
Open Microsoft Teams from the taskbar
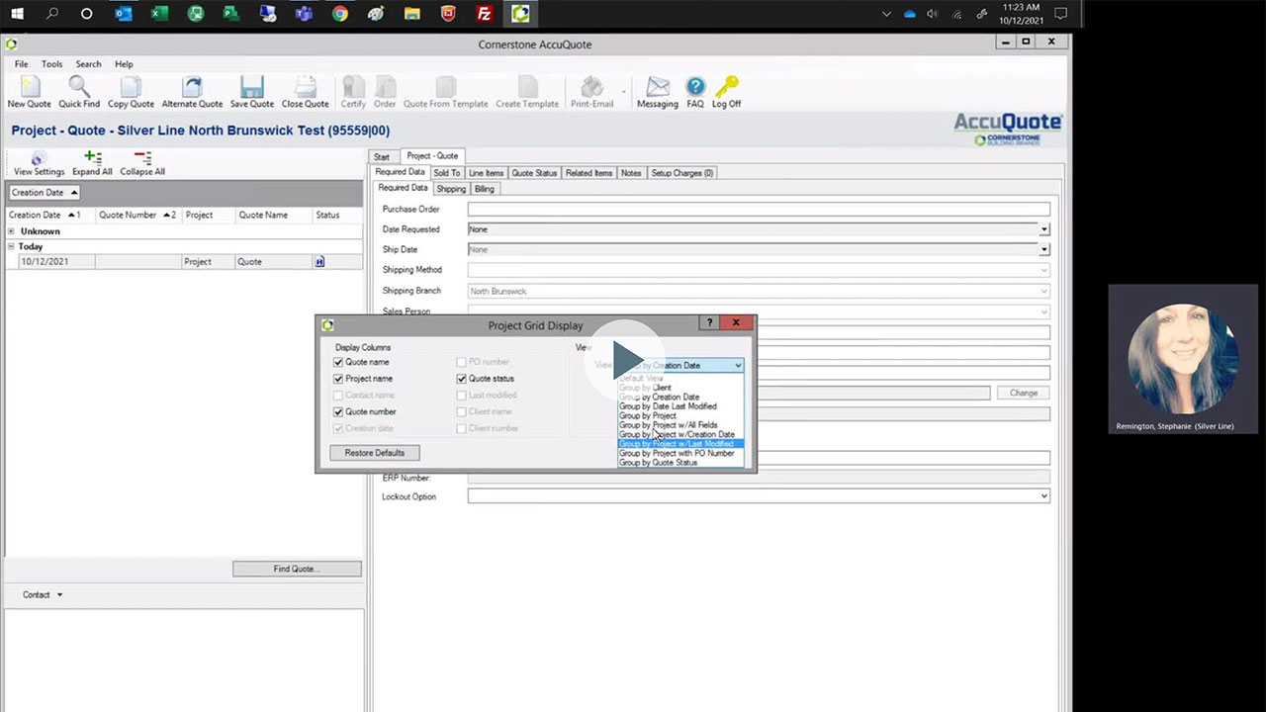coord(304,14)
